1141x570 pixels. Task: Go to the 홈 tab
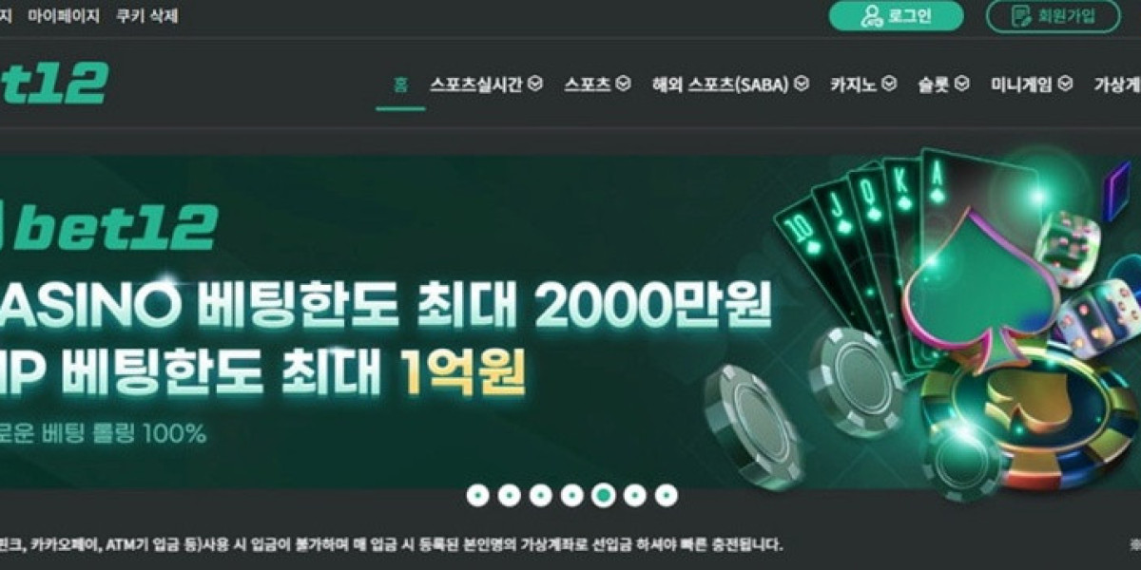(x=400, y=84)
